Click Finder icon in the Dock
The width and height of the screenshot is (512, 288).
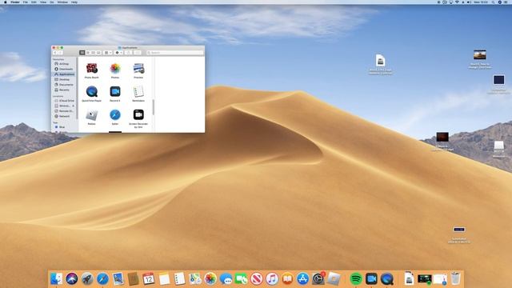coord(56,279)
